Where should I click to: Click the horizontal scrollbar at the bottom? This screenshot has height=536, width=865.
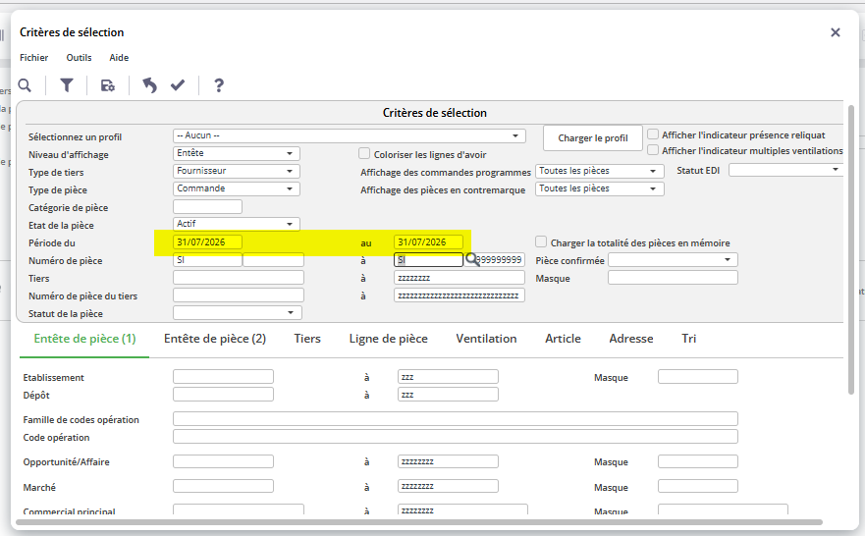[x=421, y=521]
